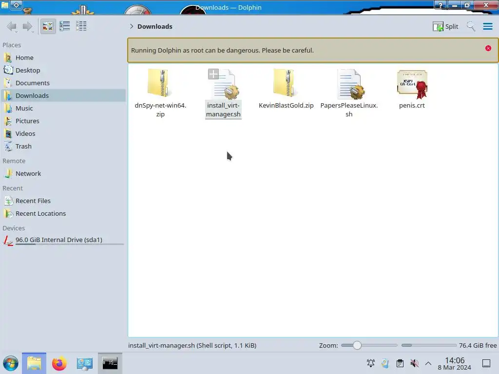Open the hamburger menu
This screenshot has width=499, height=374.
[x=487, y=26]
